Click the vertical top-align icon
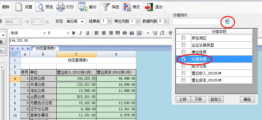Viewport: 262px width, 120px height. coord(118,33)
